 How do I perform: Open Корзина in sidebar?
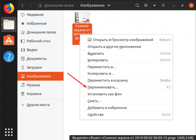point(41,94)
